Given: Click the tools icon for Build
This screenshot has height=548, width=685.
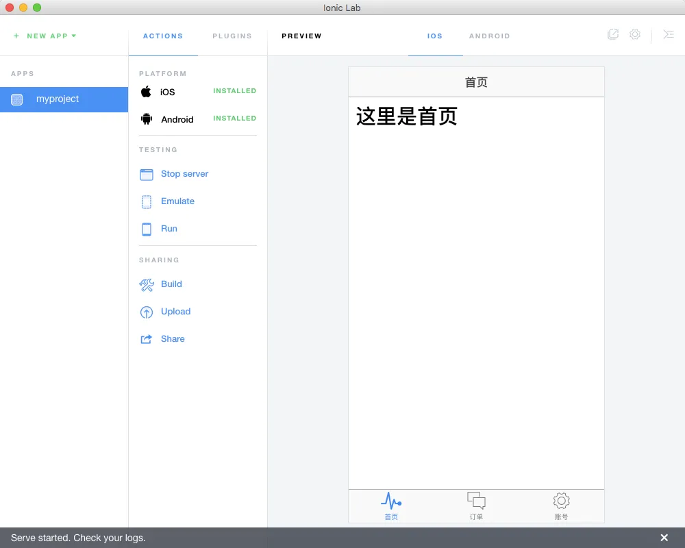Looking at the screenshot, I should (147, 285).
